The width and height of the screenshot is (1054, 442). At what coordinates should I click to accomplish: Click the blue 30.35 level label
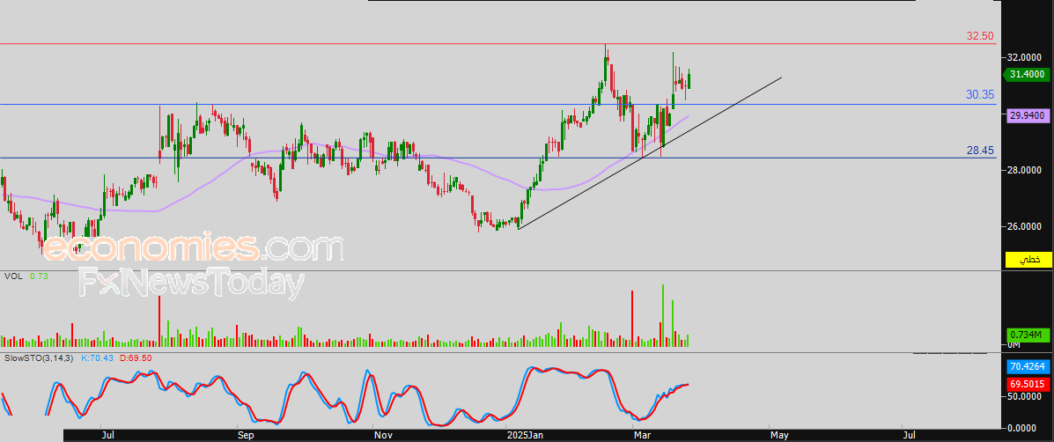[980, 95]
